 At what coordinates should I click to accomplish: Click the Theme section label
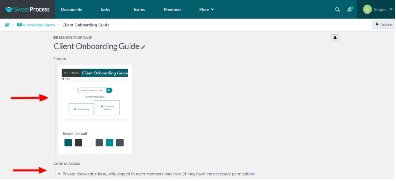[x=60, y=59]
